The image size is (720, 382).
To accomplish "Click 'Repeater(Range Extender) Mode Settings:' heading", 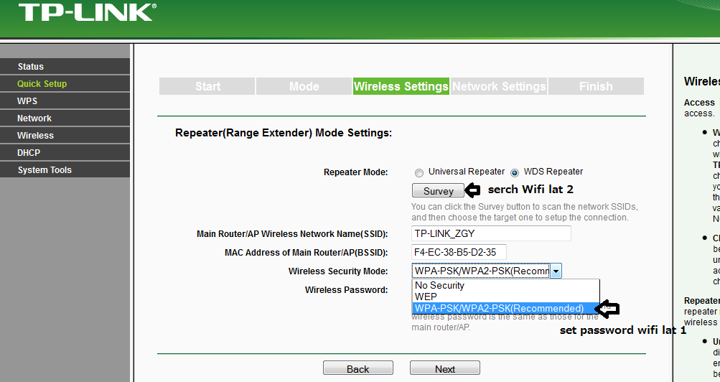I will (284, 133).
